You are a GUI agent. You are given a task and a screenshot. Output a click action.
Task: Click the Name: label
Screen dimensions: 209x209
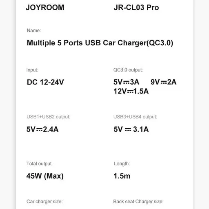tap(34, 31)
